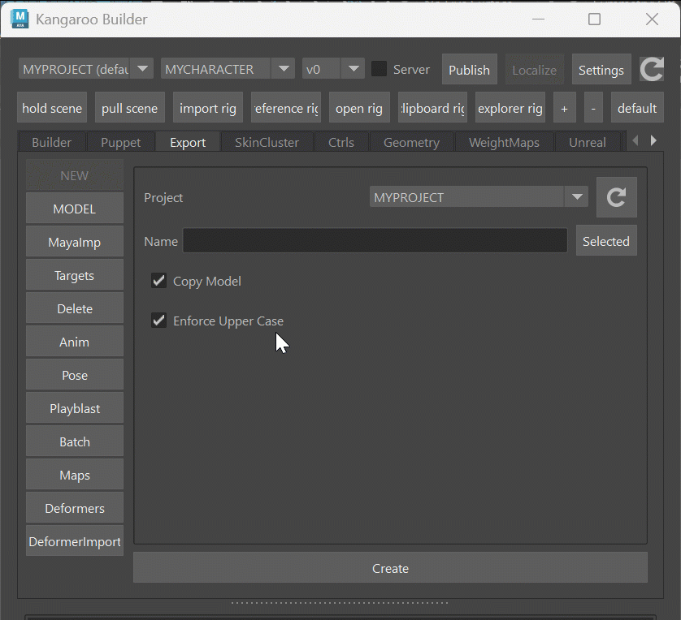Expand the MYCHARACTER dropdown

pyautogui.click(x=228, y=69)
